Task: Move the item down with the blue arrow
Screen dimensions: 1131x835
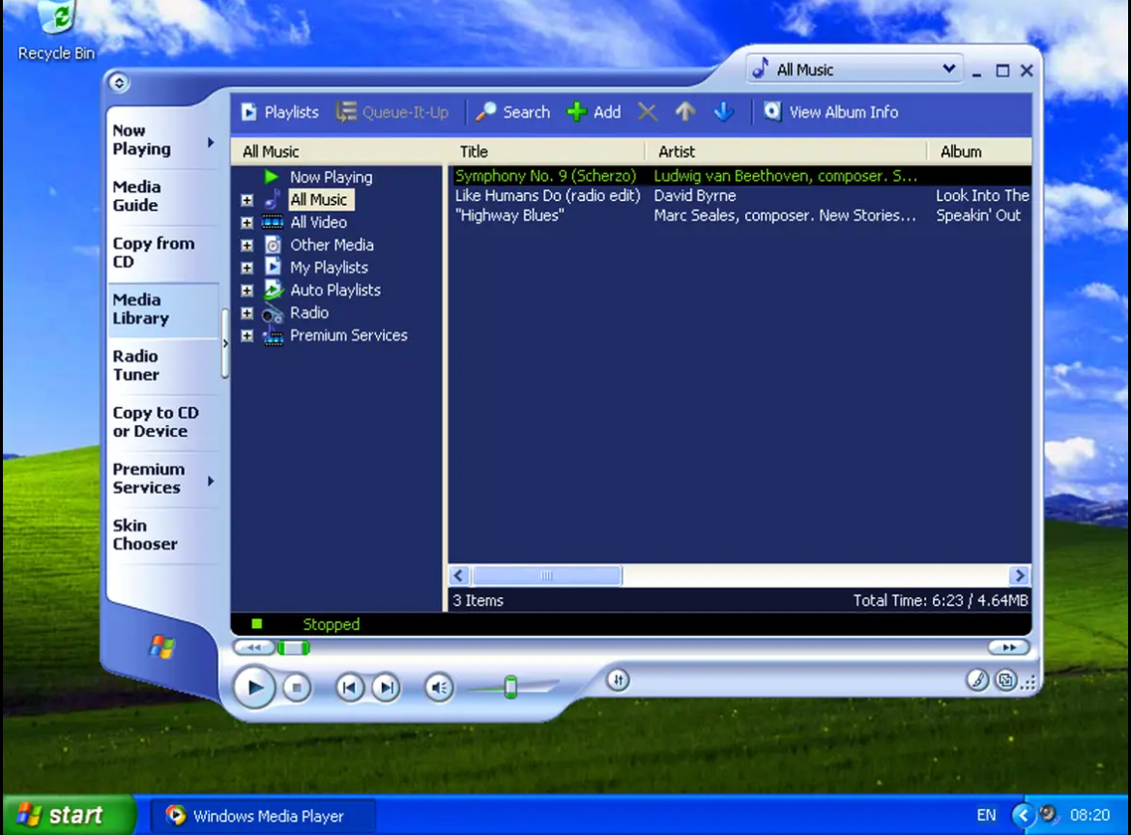Action: tap(723, 112)
